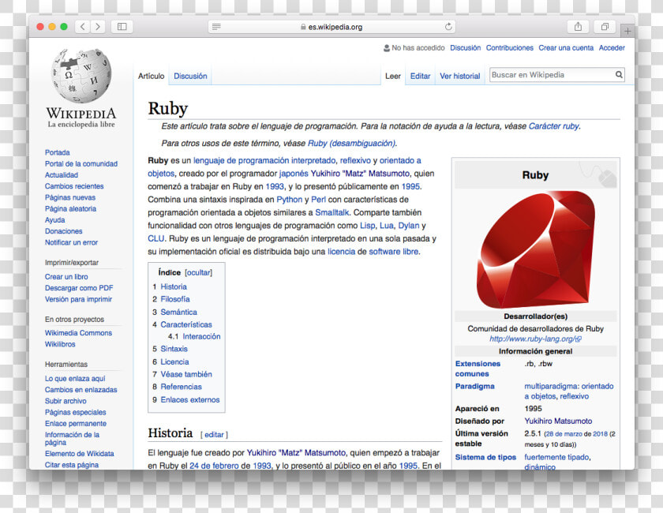Image resolution: width=663 pixels, height=513 pixels.
Task: Open Páginas especiales
Action: tap(75, 412)
